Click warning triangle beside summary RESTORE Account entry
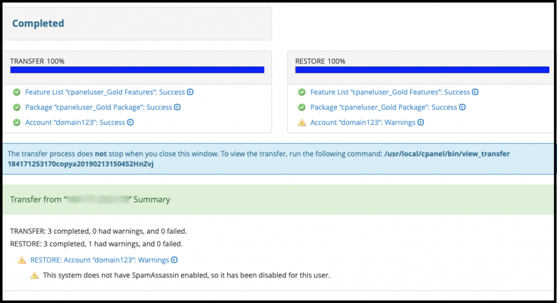 pyautogui.click(x=22, y=260)
